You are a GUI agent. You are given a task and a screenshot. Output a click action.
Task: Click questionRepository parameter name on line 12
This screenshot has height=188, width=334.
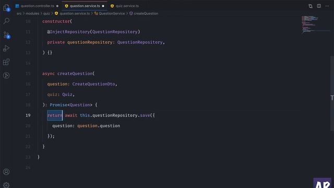90,42
